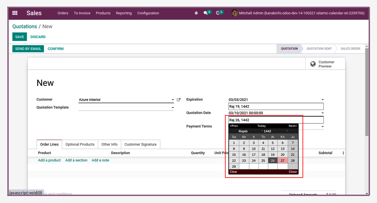This screenshot has width=377, height=203.
Task: Expand the Customer dropdown arrow
Action: click(173, 100)
